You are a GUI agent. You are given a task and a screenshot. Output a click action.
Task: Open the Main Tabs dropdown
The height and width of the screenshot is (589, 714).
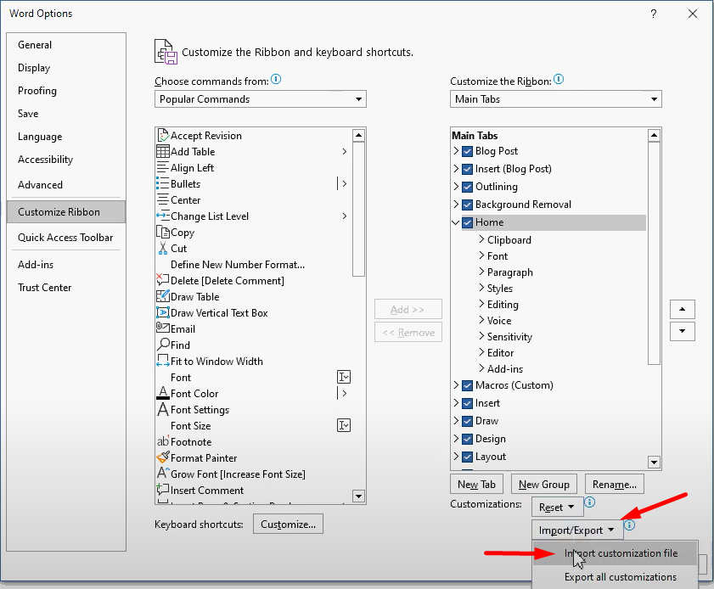click(x=555, y=98)
